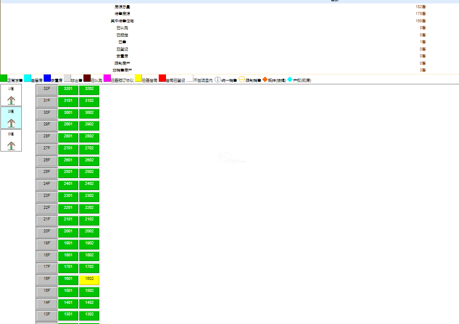Click the green 正常发售 legend swatch
The height and width of the screenshot is (324, 459).
coord(3,78)
